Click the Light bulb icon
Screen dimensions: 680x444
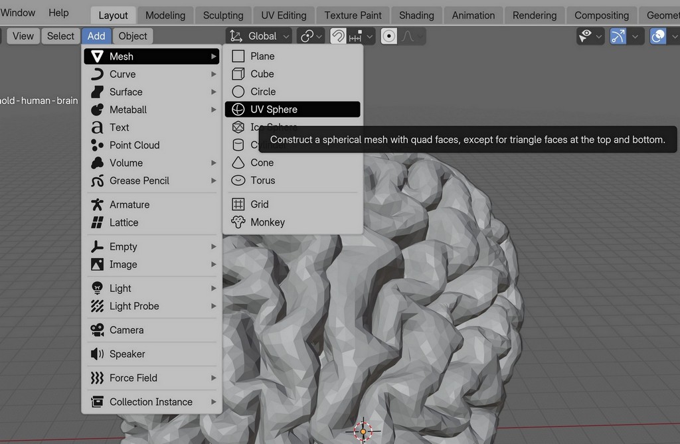97,288
